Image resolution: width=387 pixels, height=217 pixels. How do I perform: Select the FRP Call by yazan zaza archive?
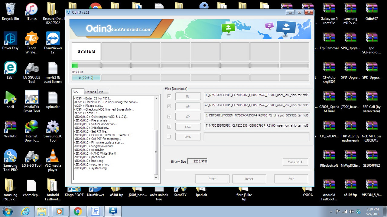coord(371,102)
